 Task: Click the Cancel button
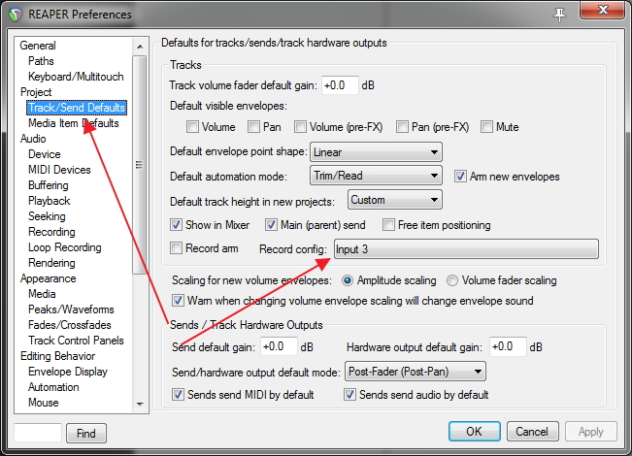pos(532,432)
